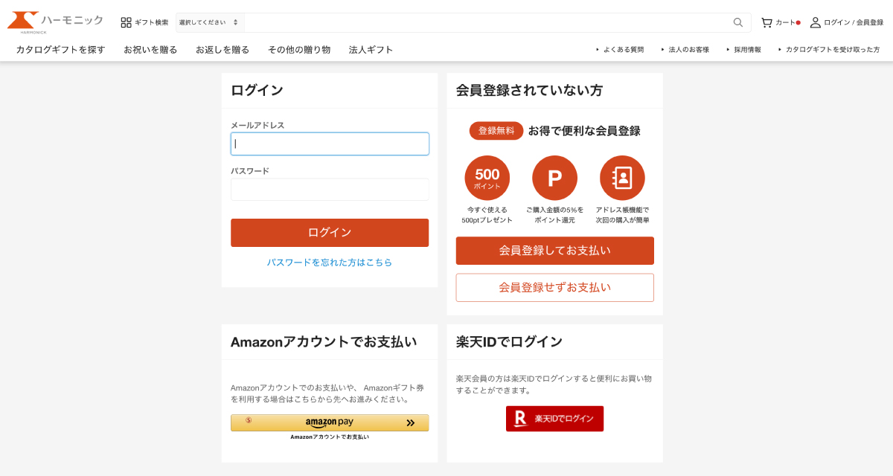Click the user account icon
Image resolution: width=893 pixels, height=476 pixels.
click(x=816, y=22)
